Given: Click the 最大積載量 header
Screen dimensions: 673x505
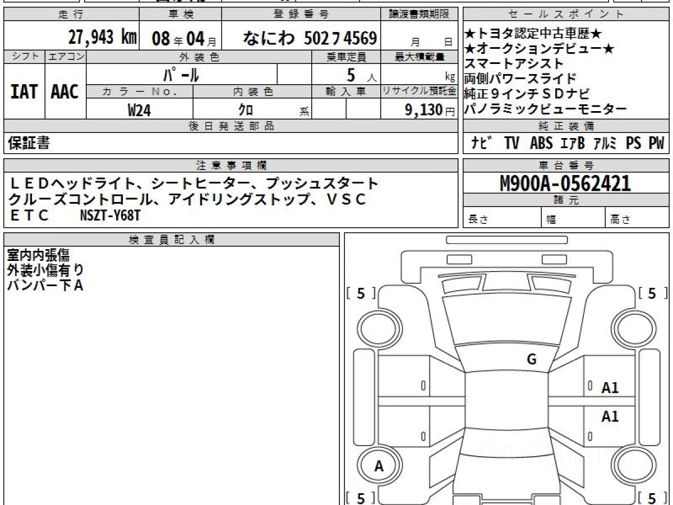Looking at the screenshot, I should pos(420,57).
